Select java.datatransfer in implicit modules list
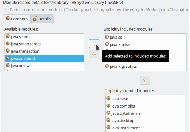 [145, 113]
